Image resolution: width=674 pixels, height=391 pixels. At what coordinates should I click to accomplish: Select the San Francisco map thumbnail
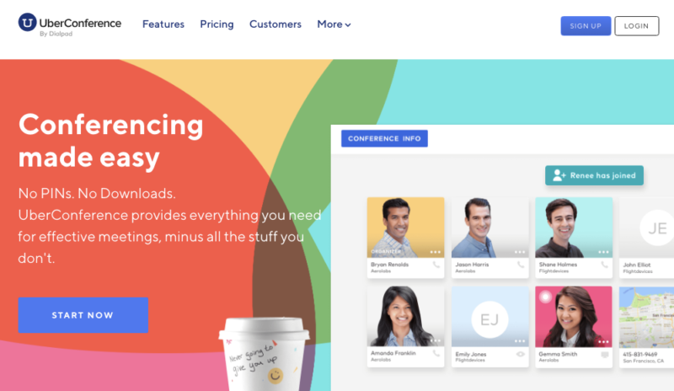[646, 317]
